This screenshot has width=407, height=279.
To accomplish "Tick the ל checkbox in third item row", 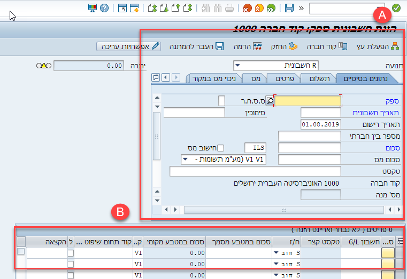I will pyautogui.click(x=71, y=275).
